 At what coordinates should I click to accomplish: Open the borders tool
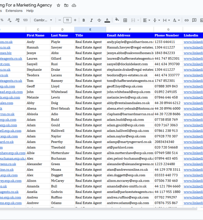coord(125,20)
